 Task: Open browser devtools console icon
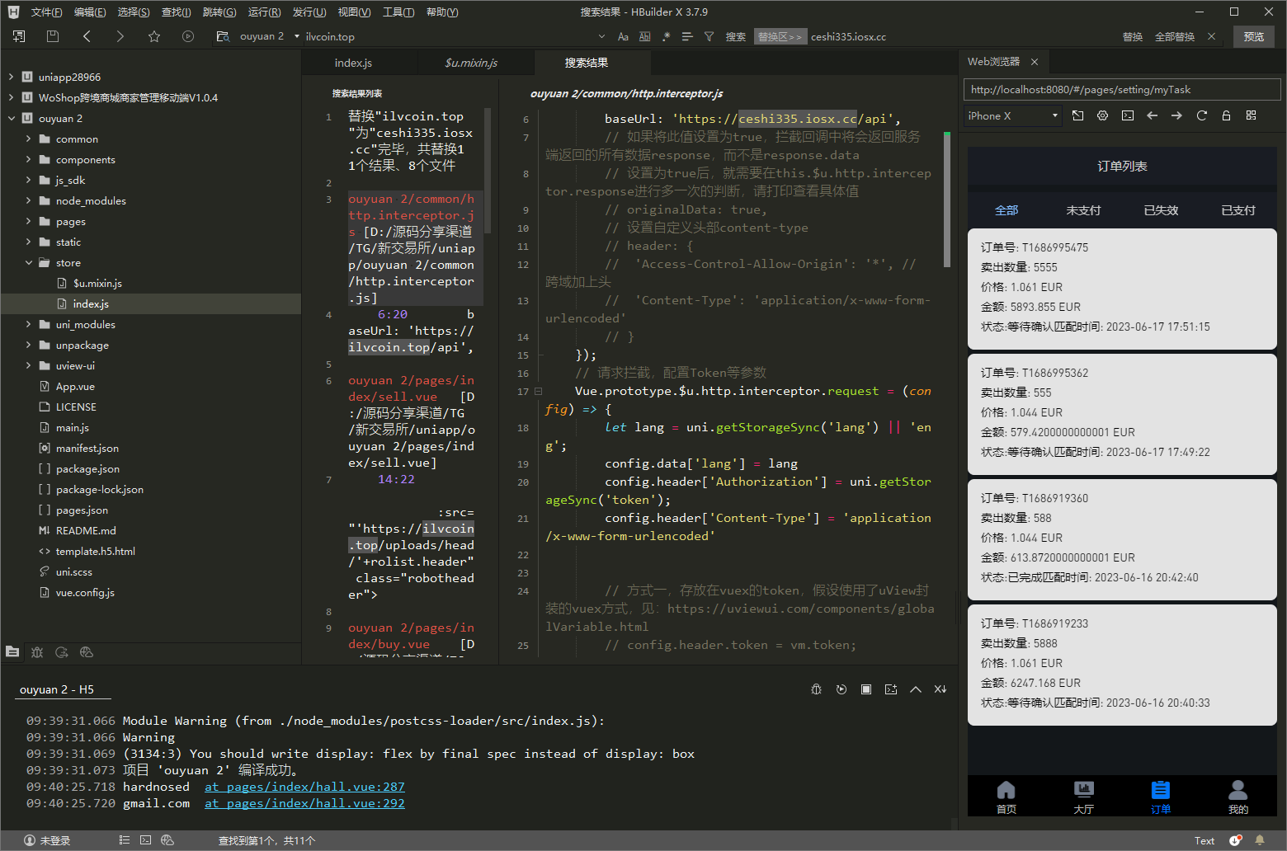[x=1127, y=115]
